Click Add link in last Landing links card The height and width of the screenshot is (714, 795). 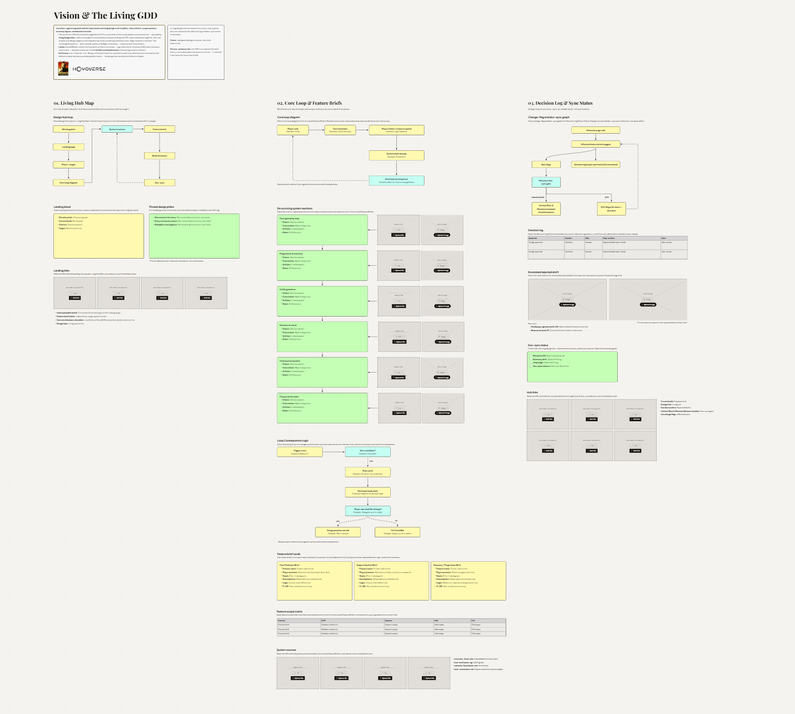tap(206, 298)
